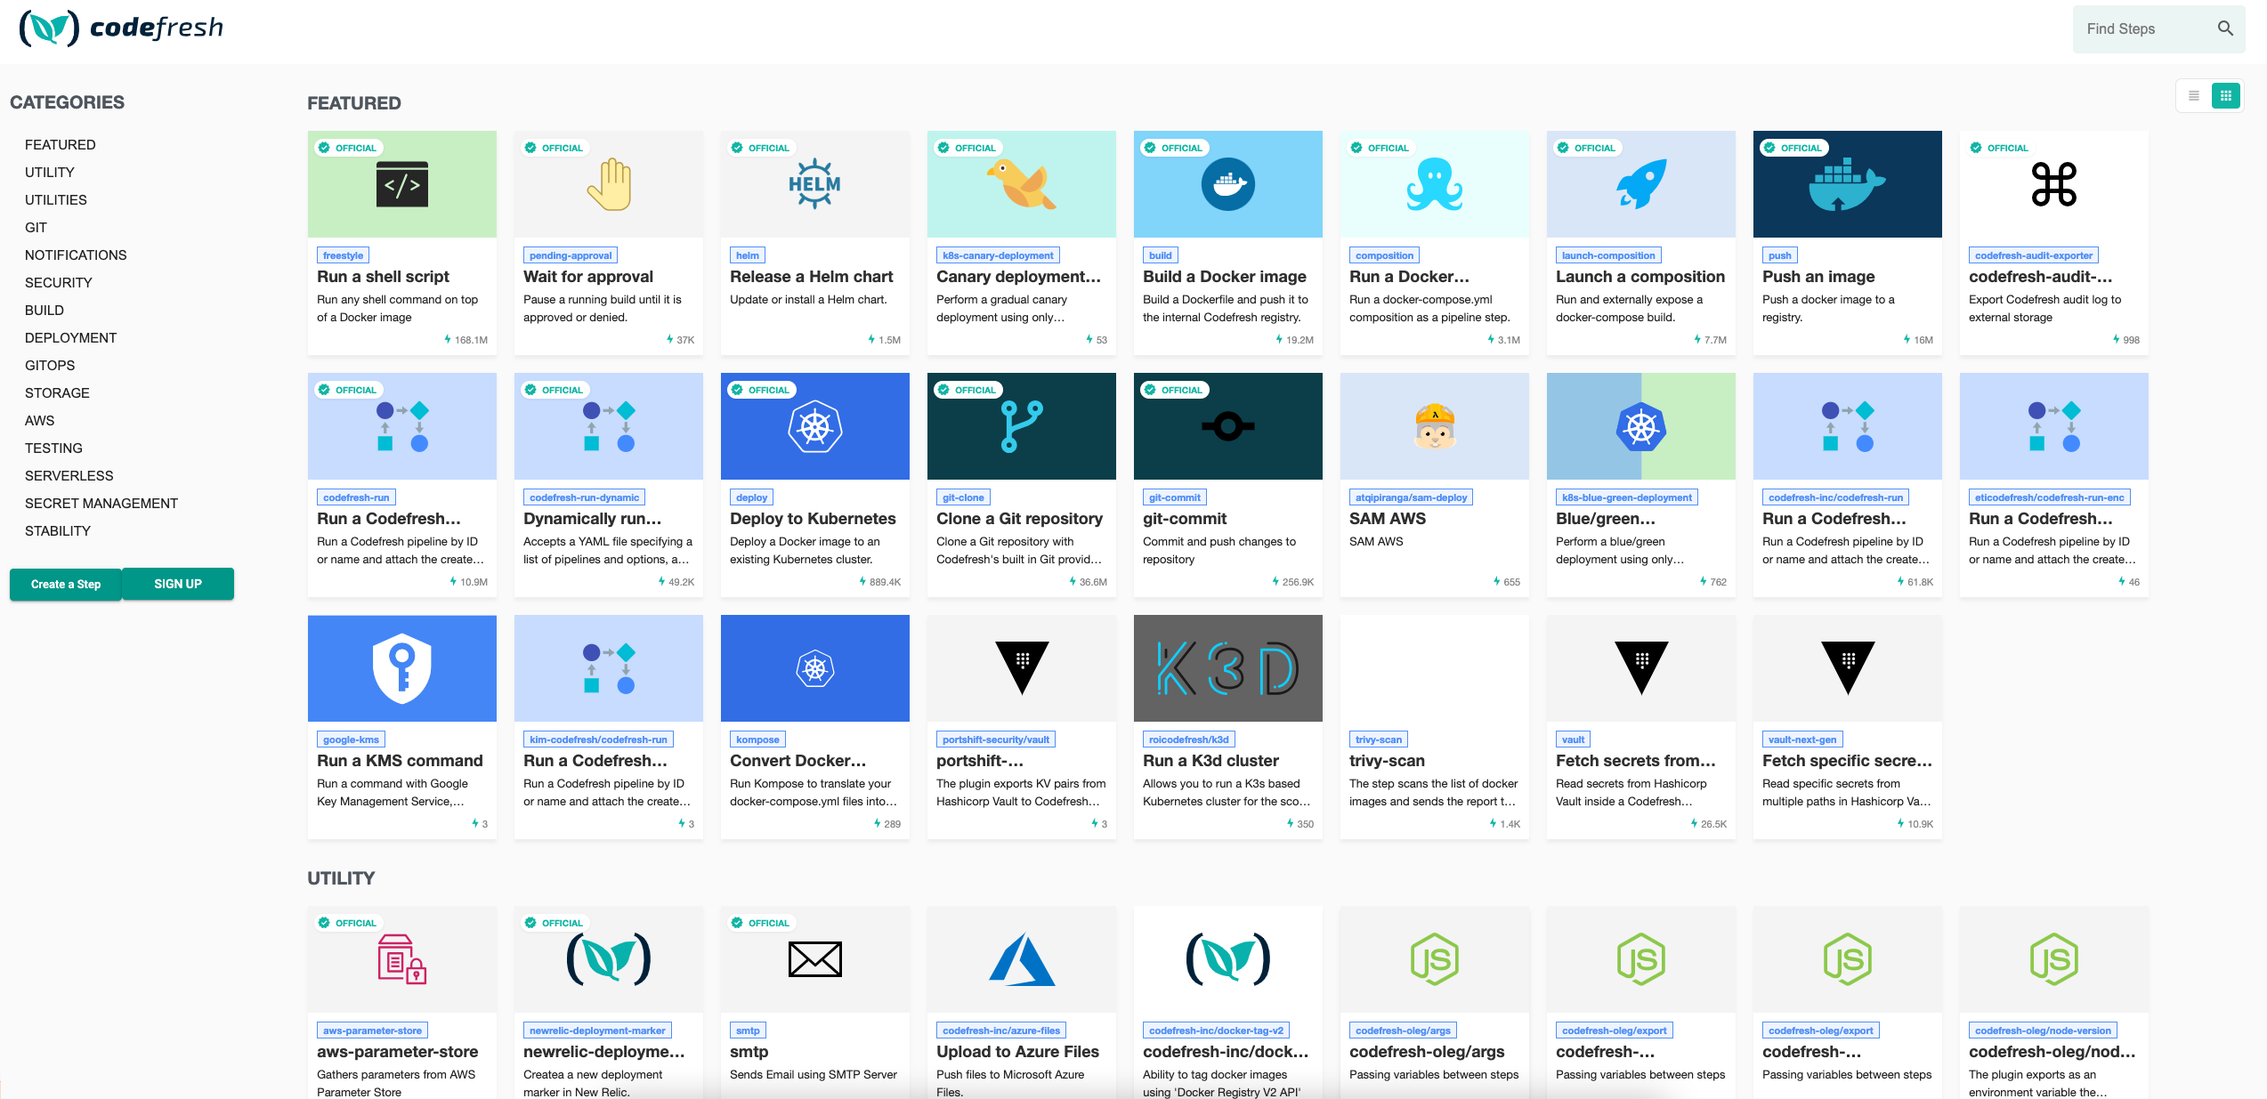
Task: Click the search magnifier icon
Action: pos(2224,28)
